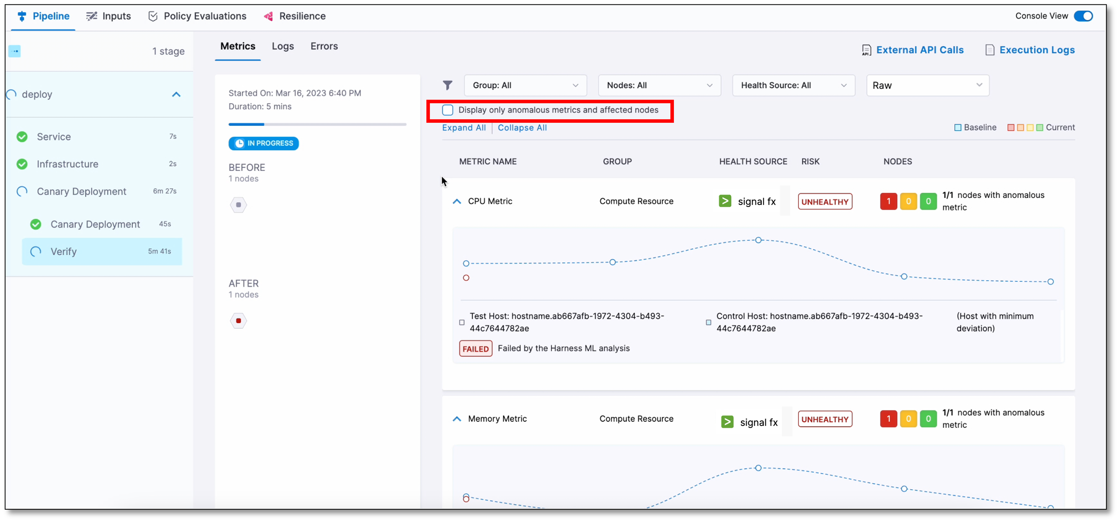Open the Group: All dropdown
The width and height of the screenshot is (1118, 521).
point(525,85)
